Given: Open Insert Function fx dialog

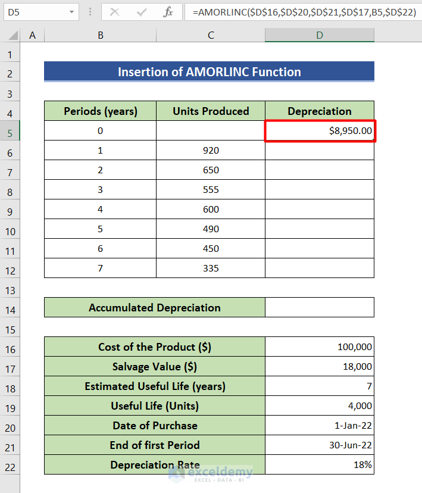Looking at the screenshot, I should 168,13.
